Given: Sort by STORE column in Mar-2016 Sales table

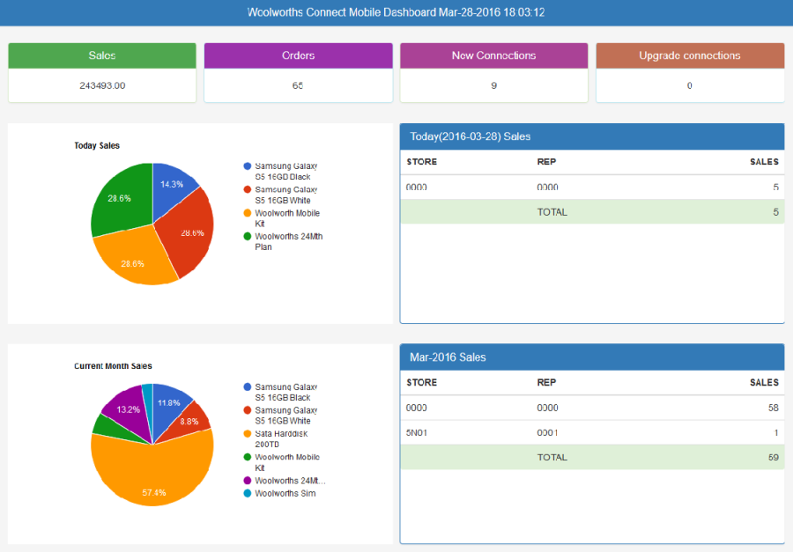Looking at the screenshot, I should pyautogui.click(x=422, y=383).
